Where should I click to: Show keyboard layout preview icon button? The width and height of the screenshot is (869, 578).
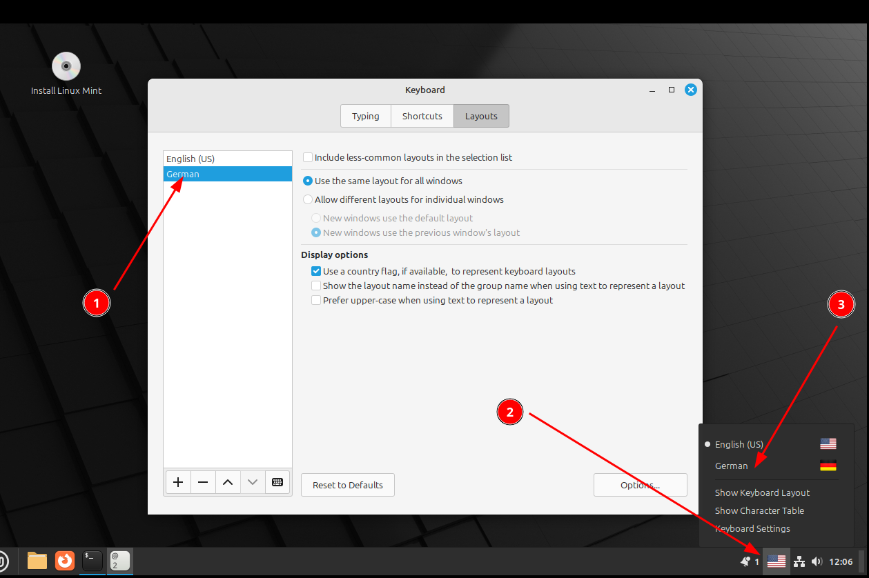coord(277,482)
